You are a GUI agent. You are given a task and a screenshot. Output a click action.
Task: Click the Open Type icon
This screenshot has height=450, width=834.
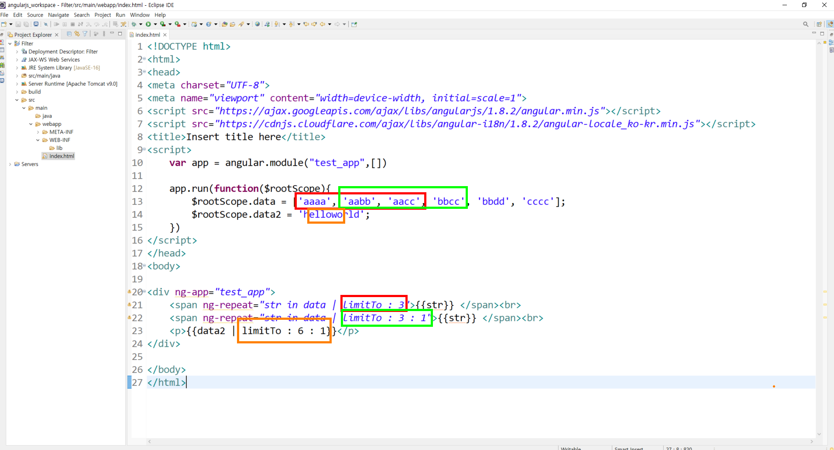click(224, 24)
